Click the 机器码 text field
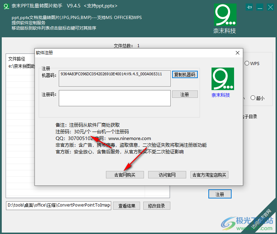 [x=115, y=78]
